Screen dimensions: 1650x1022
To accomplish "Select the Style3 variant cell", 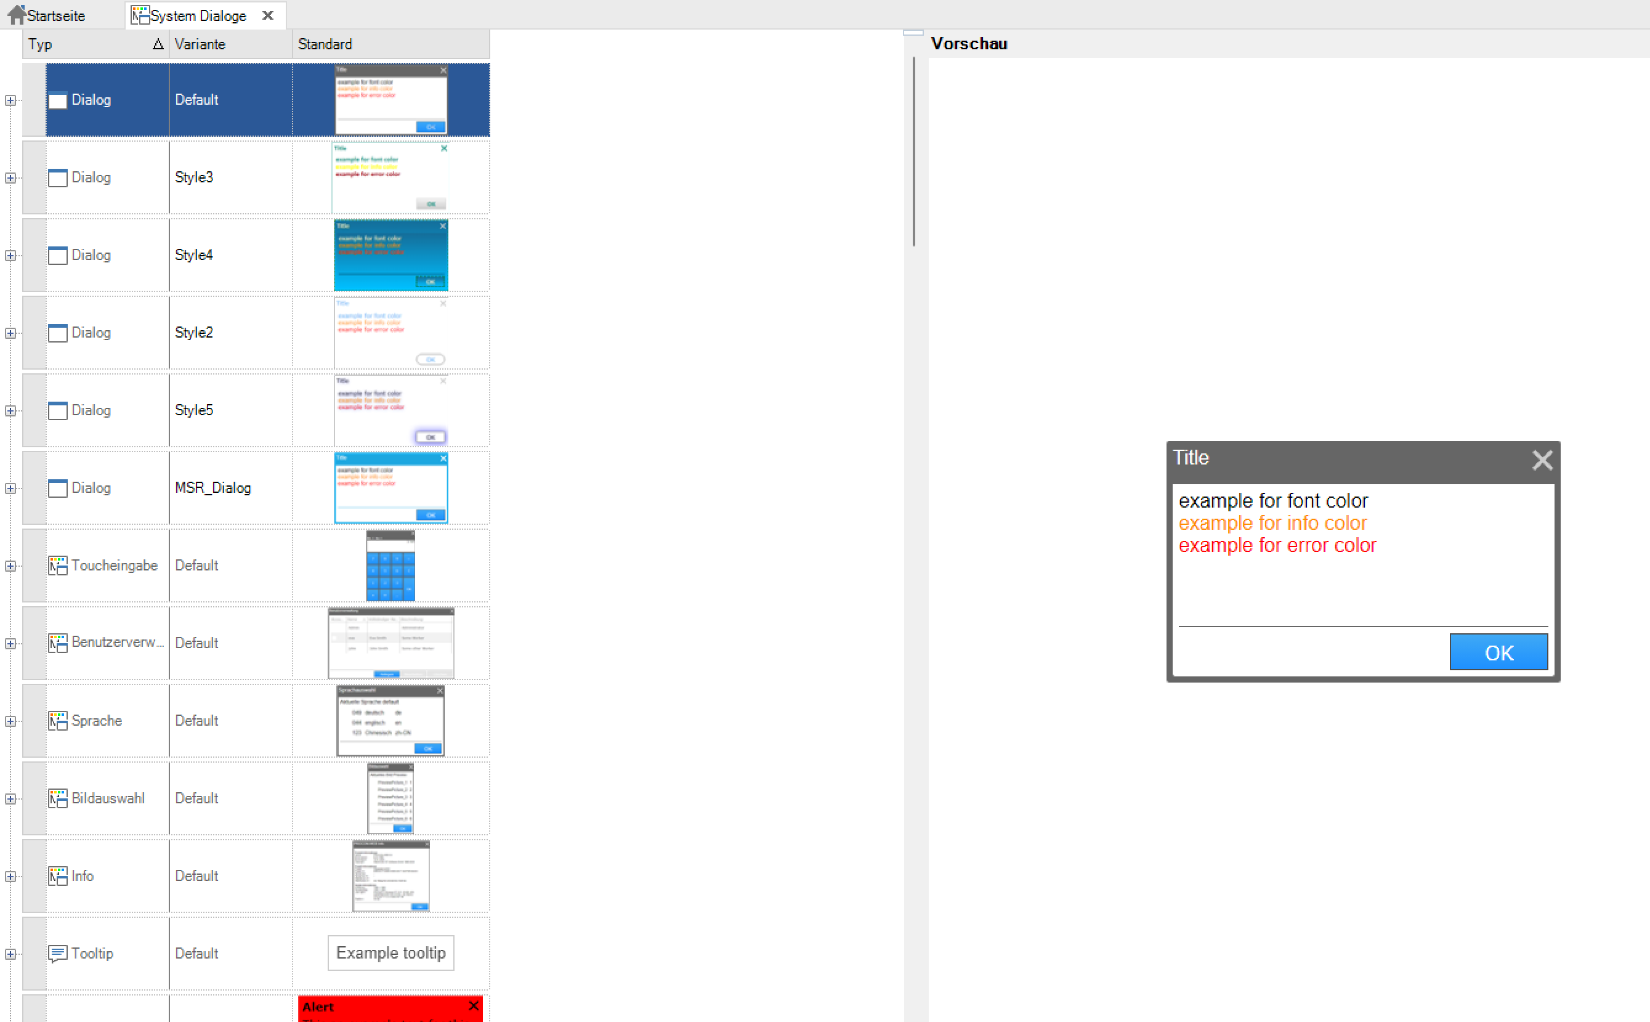I will pyautogui.click(x=230, y=177).
